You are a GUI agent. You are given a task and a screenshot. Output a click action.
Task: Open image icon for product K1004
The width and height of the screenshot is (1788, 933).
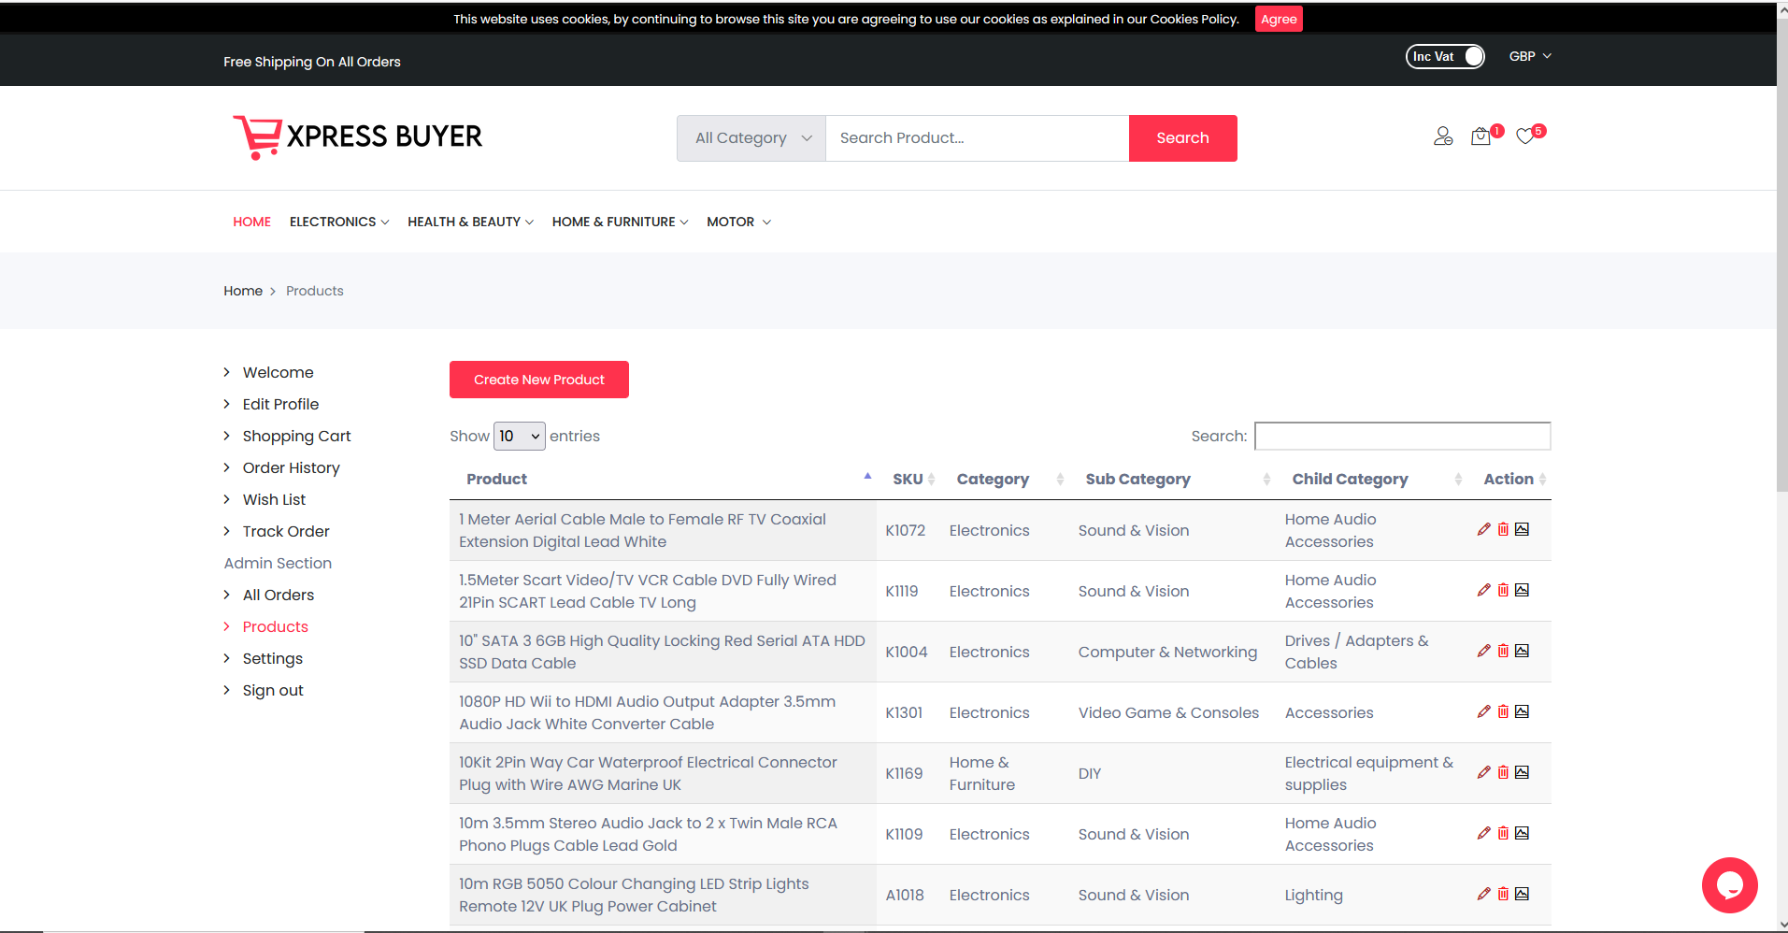pos(1522,652)
